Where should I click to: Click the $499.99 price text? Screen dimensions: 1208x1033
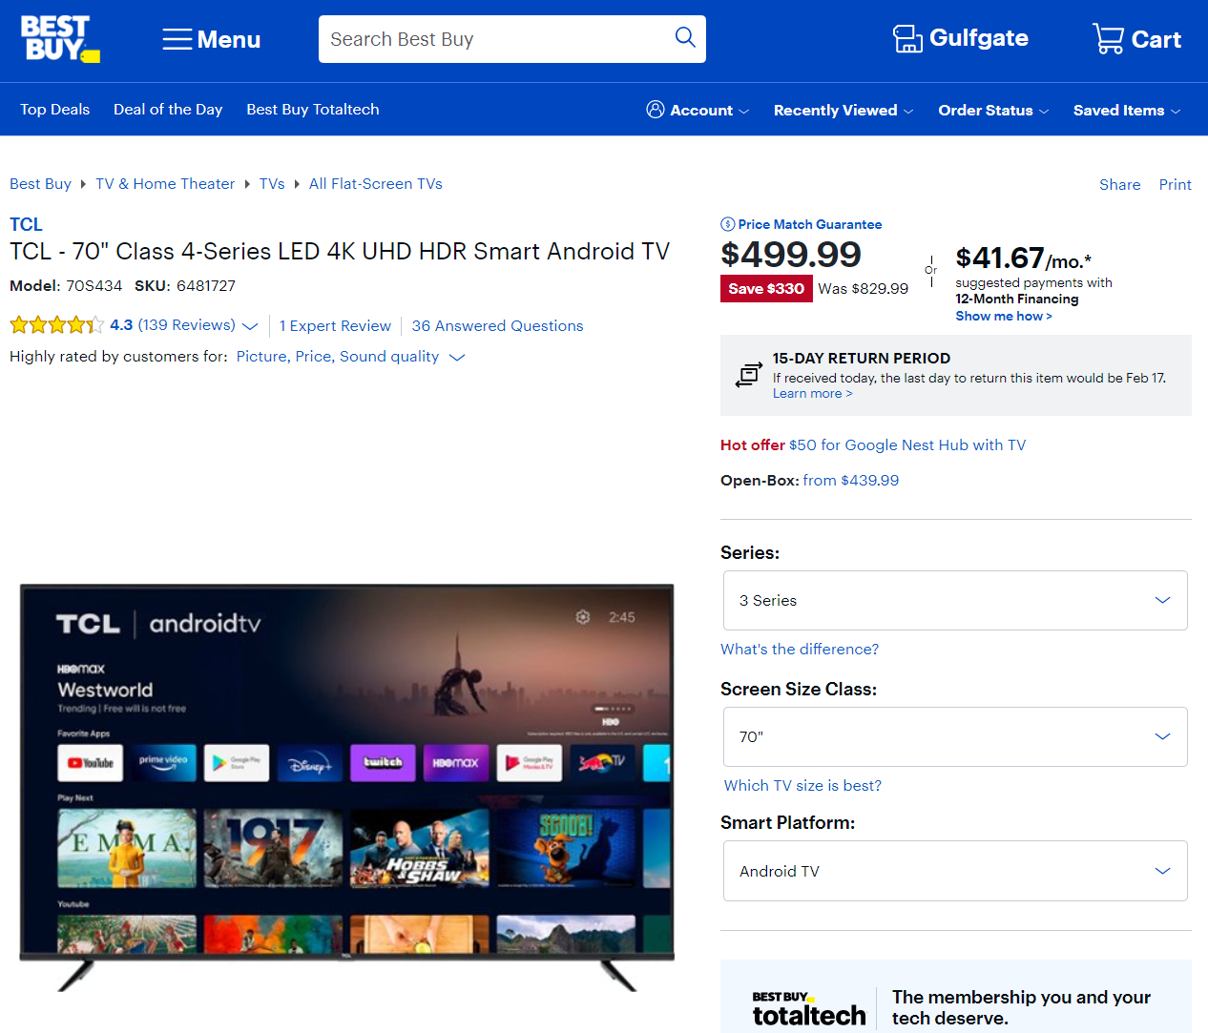pyautogui.click(x=791, y=255)
